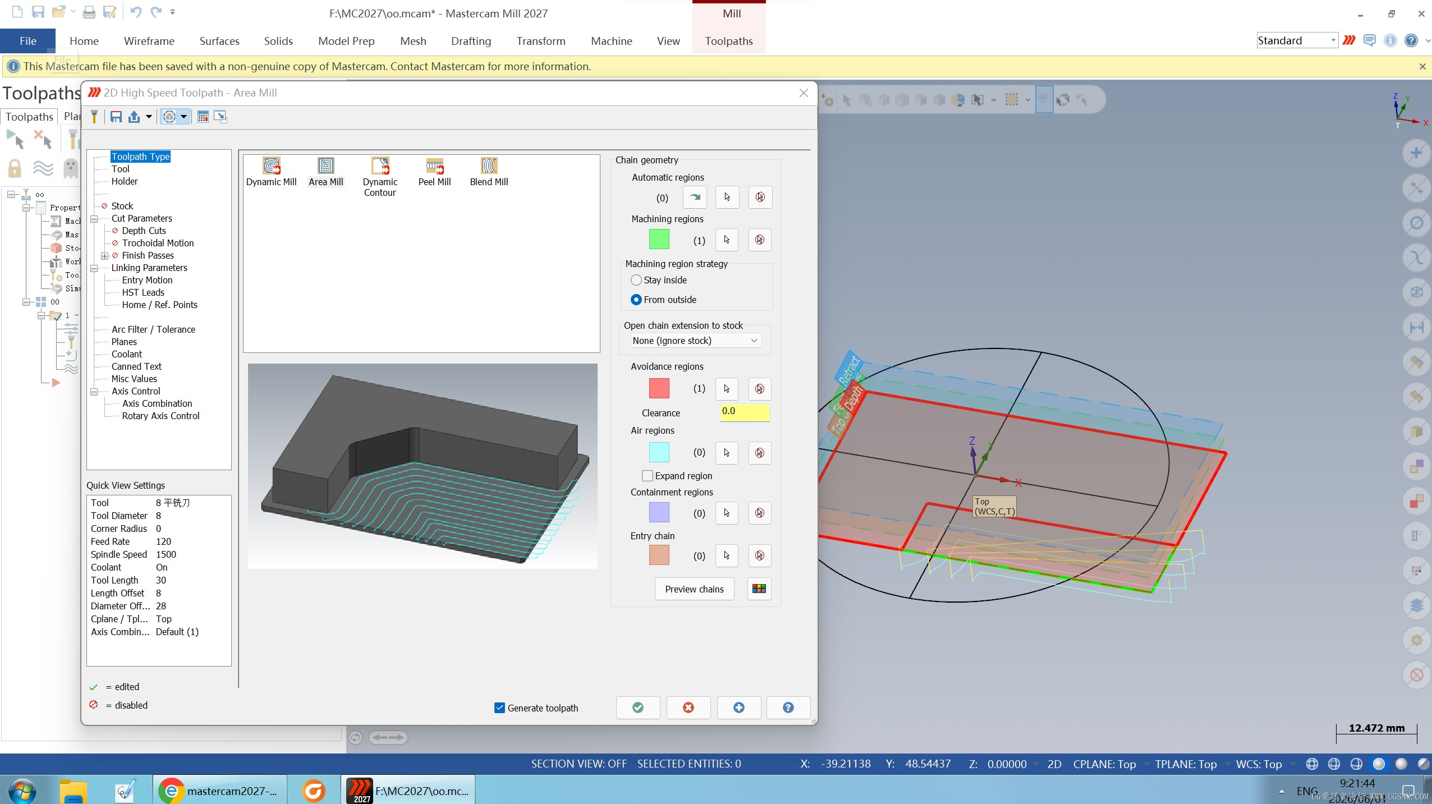Open the Coolant page in the tree
This screenshot has width=1432, height=804.
(x=127, y=354)
